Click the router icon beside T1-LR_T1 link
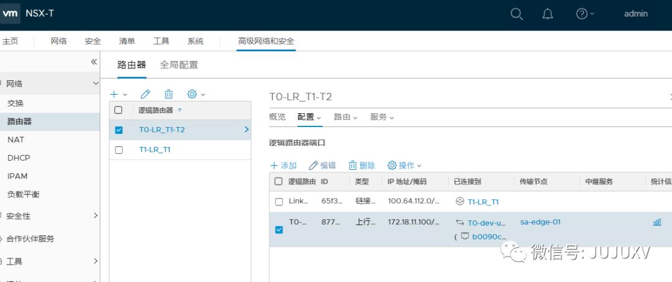Image resolution: width=672 pixels, height=282 pixels. pos(460,202)
